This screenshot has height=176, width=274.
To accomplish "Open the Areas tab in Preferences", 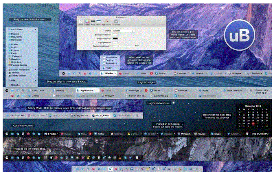I will pyautogui.click(x=93, y=22).
